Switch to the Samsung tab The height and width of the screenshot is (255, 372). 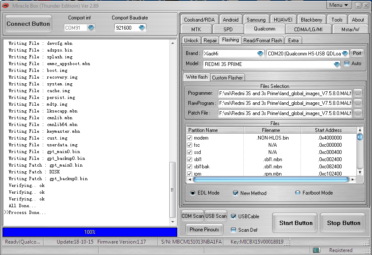point(256,20)
